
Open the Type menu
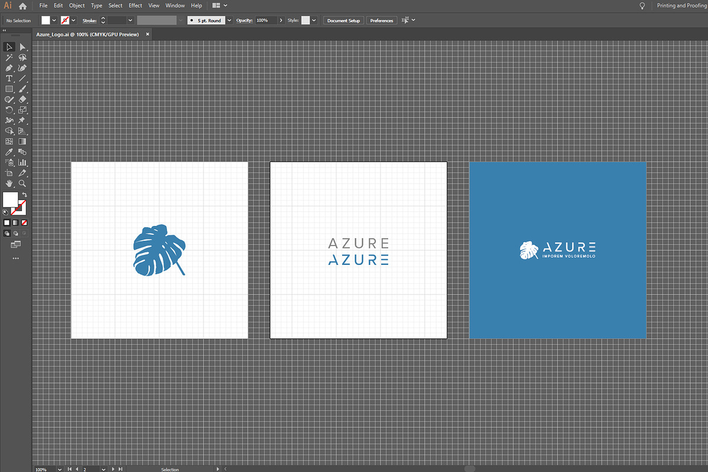[x=97, y=5]
